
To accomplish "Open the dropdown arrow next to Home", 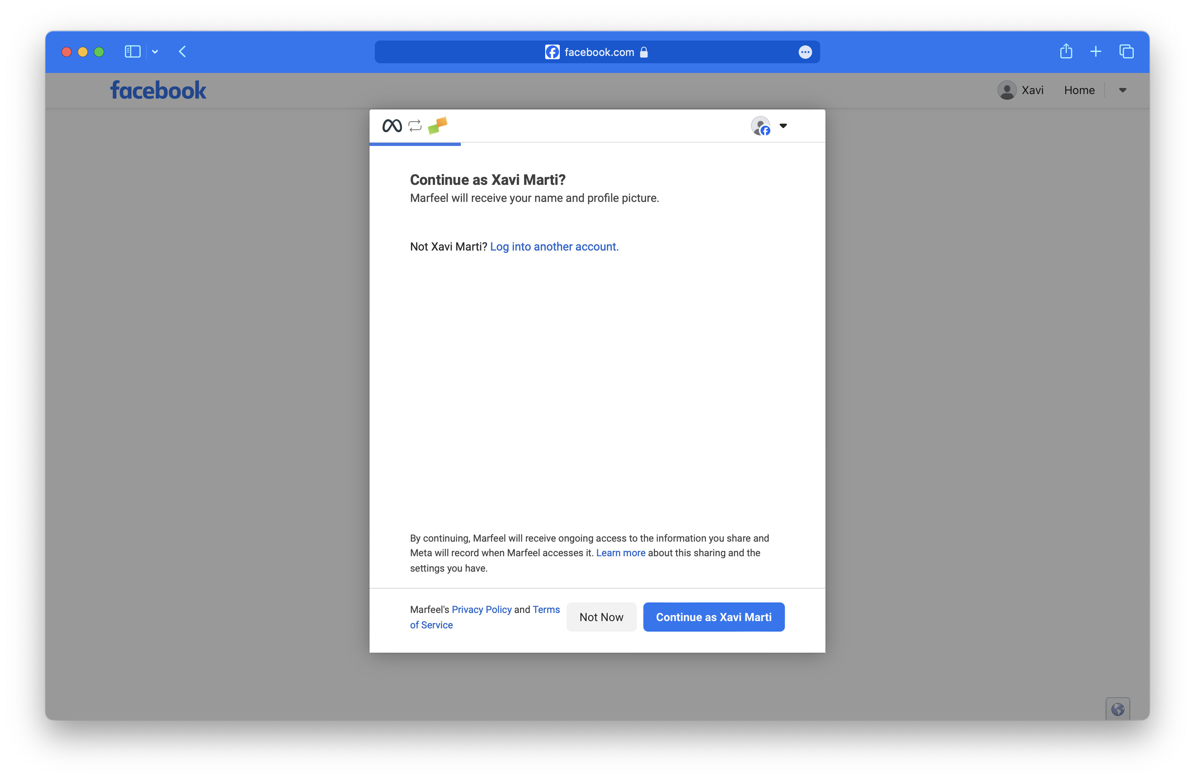I will pyautogui.click(x=1123, y=90).
